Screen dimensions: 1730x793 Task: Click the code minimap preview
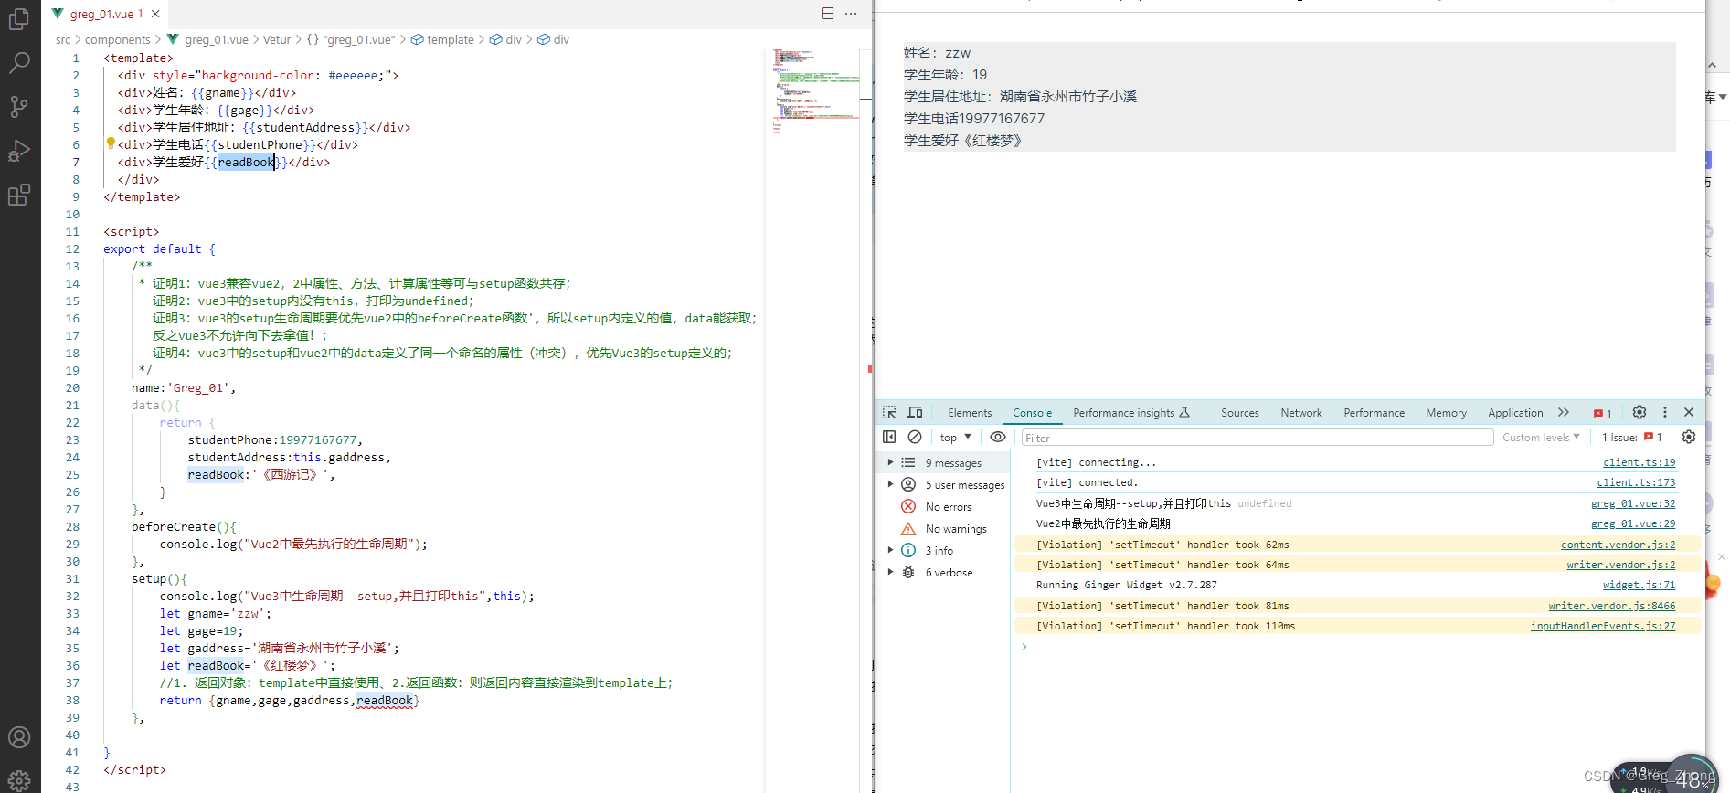(815, 91)
